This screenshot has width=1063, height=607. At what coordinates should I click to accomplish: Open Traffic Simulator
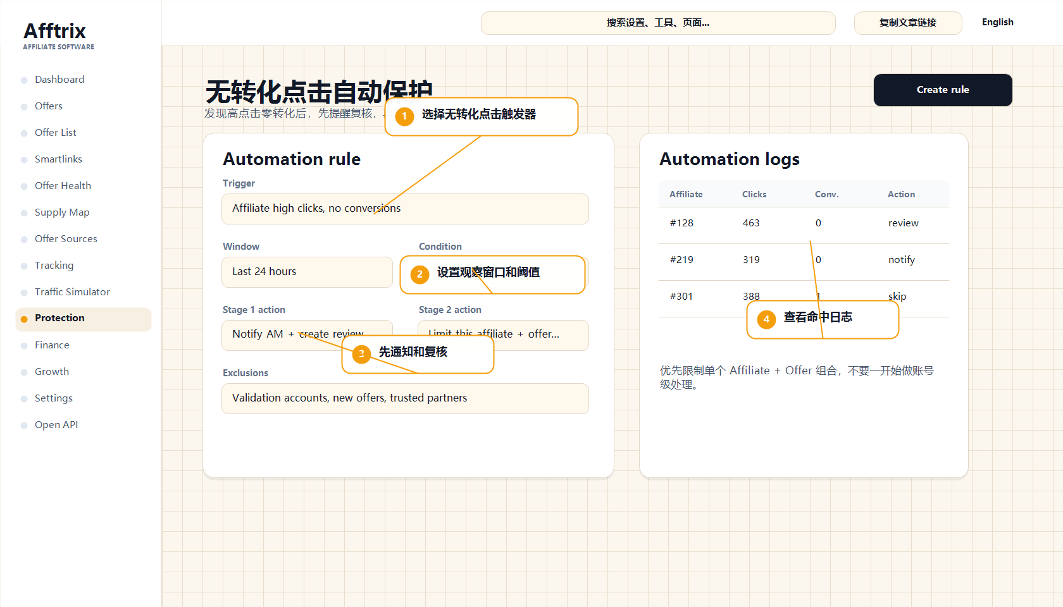click(x=72, y=292)
